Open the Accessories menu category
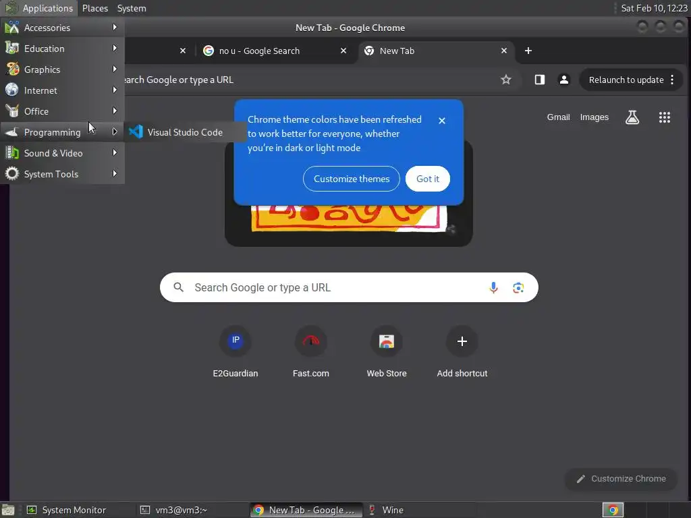This screenshot has width=691, height=518. click(62, 28)
